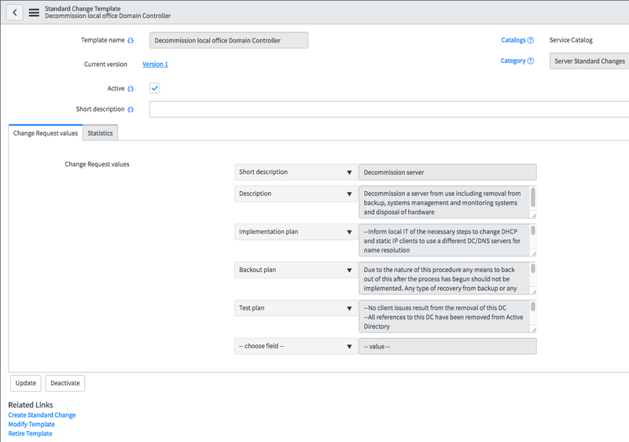629x442 pixels.
Task: Go back using the header back arrow
Action: point(15,13)
